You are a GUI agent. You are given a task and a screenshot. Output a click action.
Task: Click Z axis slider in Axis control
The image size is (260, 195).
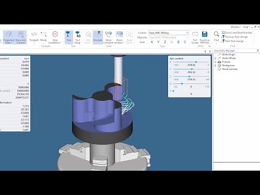point(191,76)
